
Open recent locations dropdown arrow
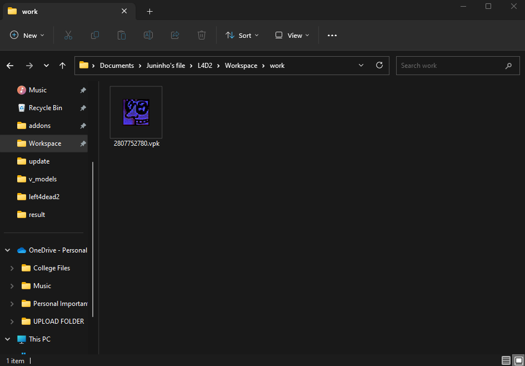click(x=46, y=66)
